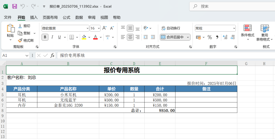Screen dimensions: 275x139
Task: Click the Save icon in title bar
Action: 15,6
